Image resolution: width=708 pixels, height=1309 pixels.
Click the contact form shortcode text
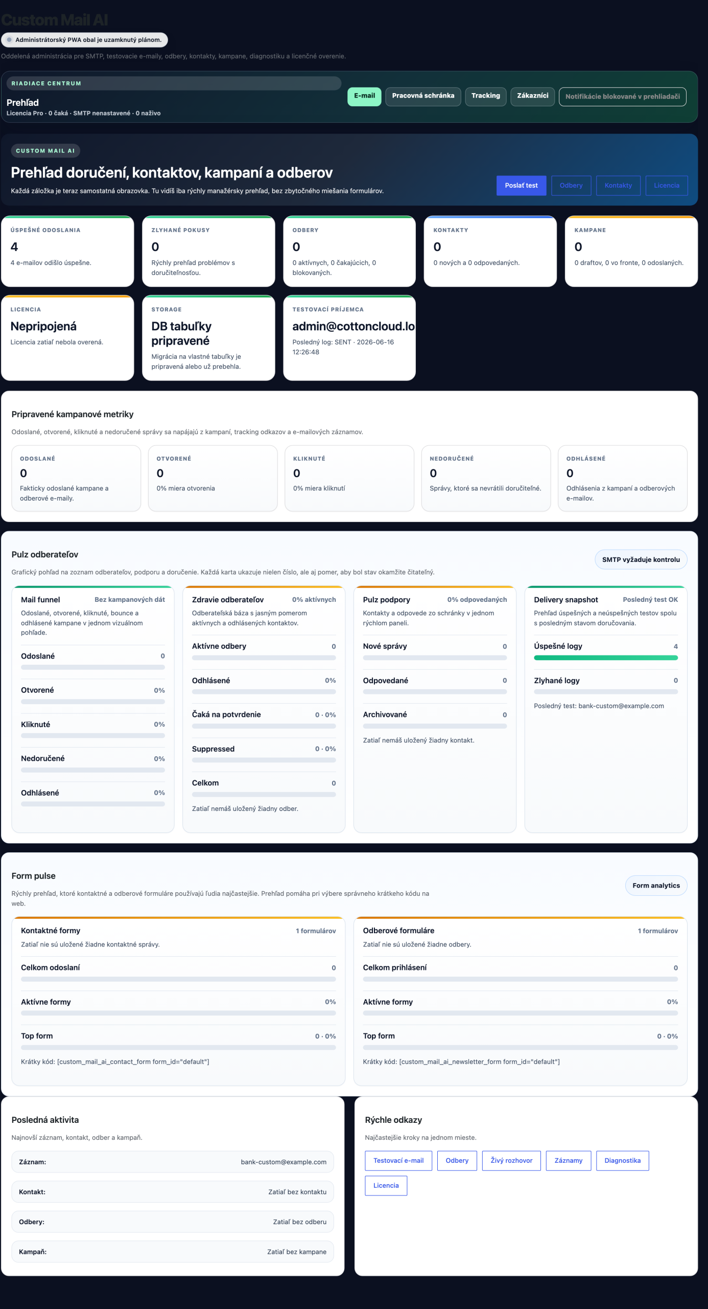point(115,1062)
